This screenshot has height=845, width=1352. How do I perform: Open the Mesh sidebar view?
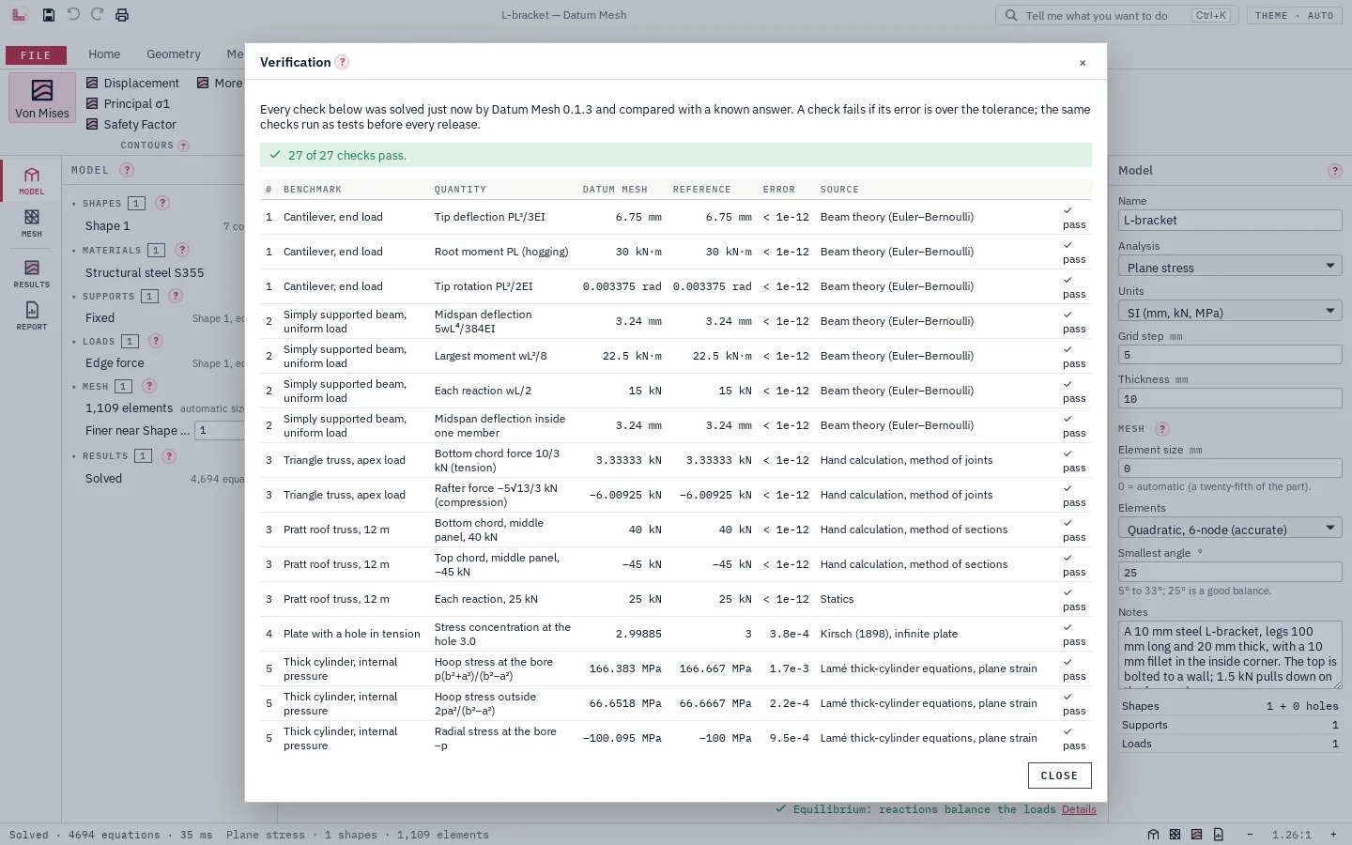tap(32, 223)
